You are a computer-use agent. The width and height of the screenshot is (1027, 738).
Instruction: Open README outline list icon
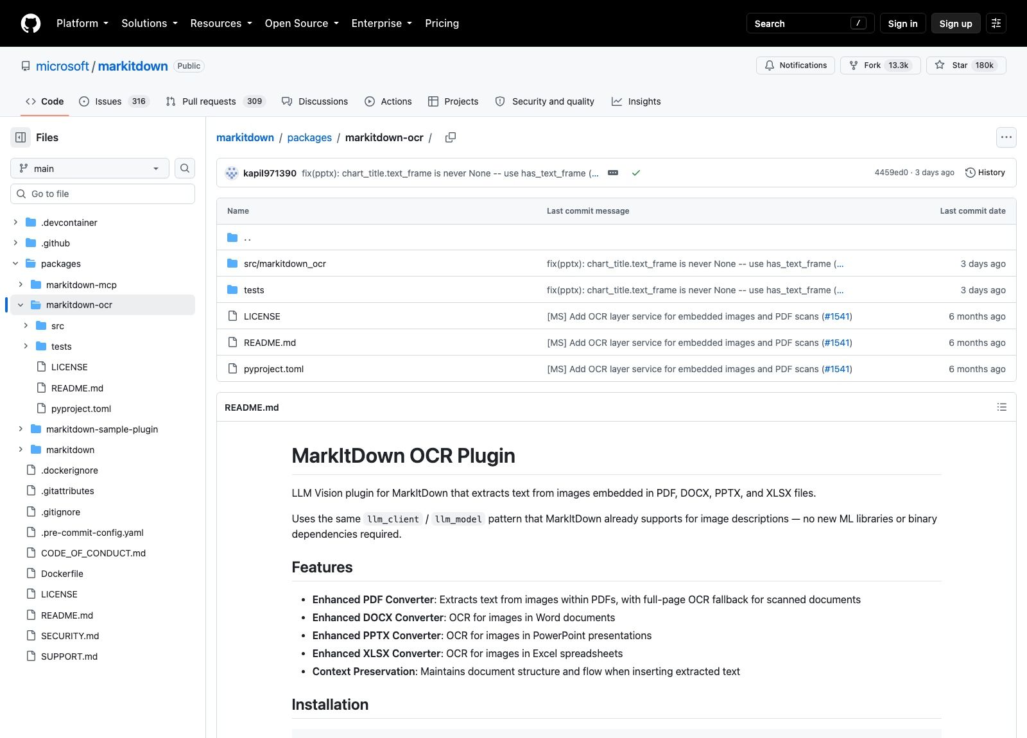pyautogui.click(x=1001, y=407)
